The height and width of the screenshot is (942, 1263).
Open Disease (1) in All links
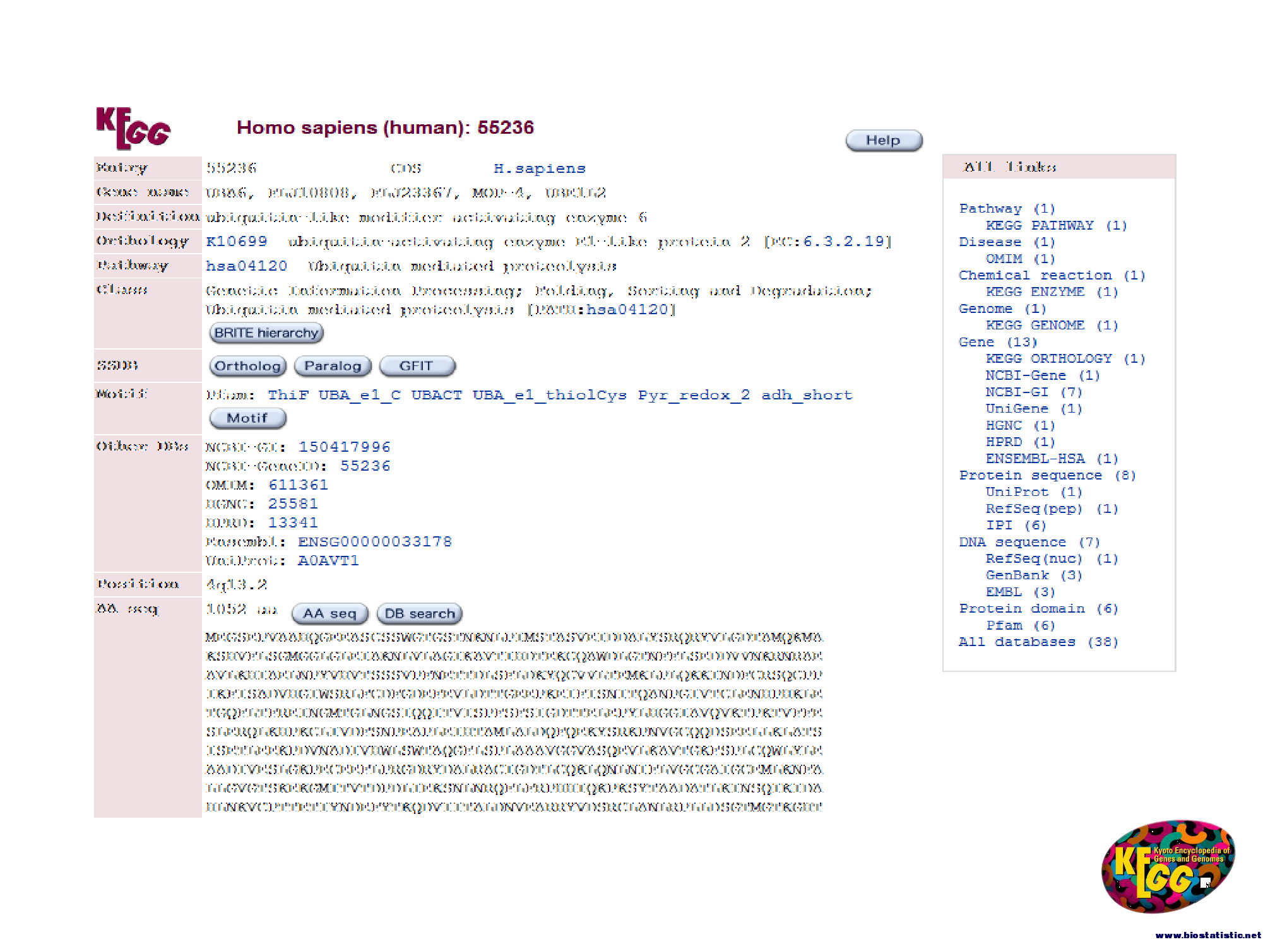click(1007, 242)
